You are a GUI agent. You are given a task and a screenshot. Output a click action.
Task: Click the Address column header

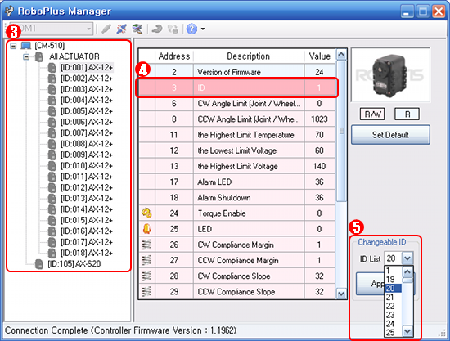click(174, 56)
